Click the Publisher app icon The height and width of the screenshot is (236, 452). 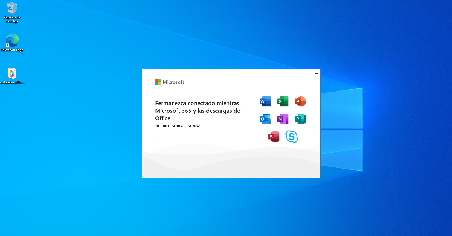[x=300, y=119]
